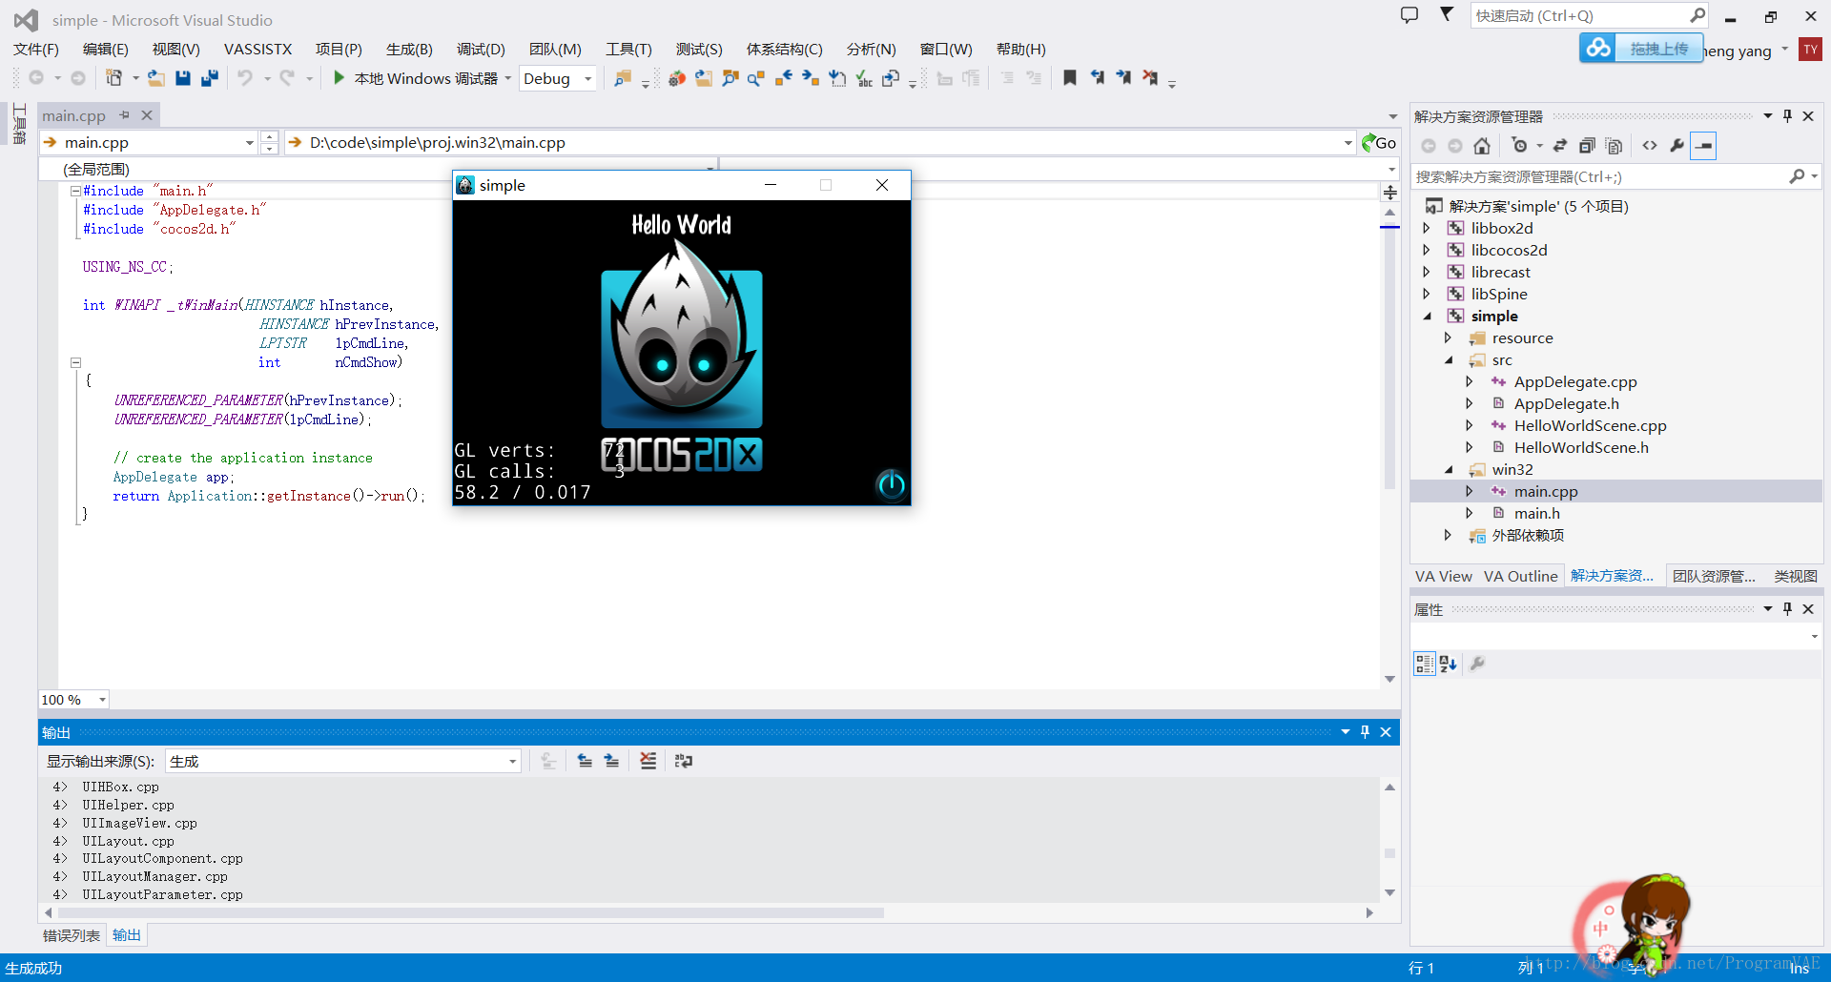Collapse the simple project node
This screenshot has width=1831, height=982.
click(1427, 316)
